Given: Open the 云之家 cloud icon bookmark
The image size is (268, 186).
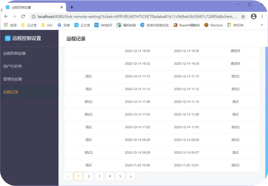Looking at the screenshot, I should pos(82,25).
